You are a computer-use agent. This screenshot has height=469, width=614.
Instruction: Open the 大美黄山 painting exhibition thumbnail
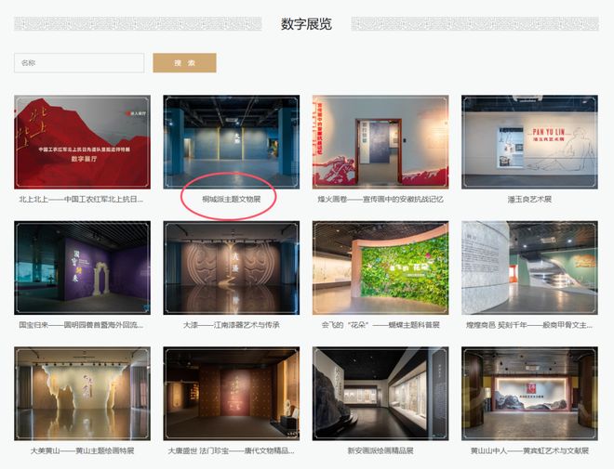coord(82,393)
